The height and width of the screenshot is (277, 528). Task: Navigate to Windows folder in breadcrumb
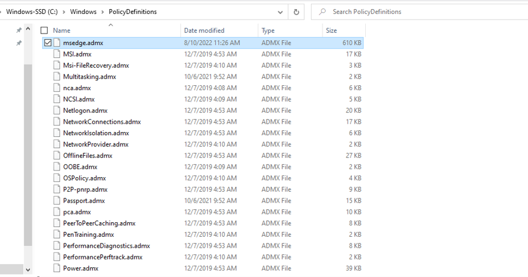(x=83, y=12)
